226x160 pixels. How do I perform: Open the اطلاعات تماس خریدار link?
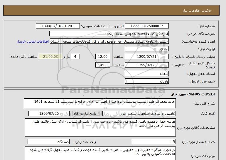(33, 41)
